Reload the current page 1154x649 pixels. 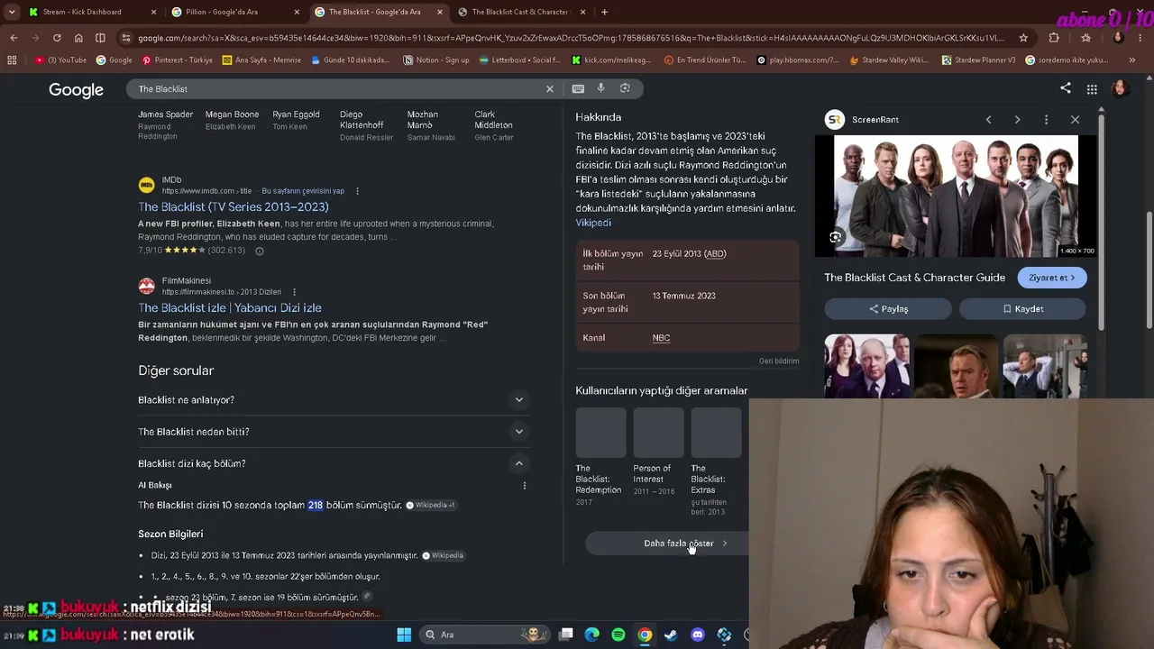tap(57, 38)
